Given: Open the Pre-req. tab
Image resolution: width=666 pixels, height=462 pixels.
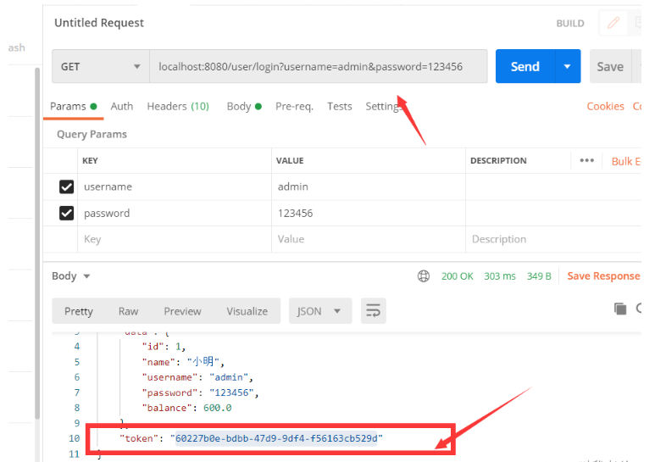Looking at the screenshot, I should point(294,106).
